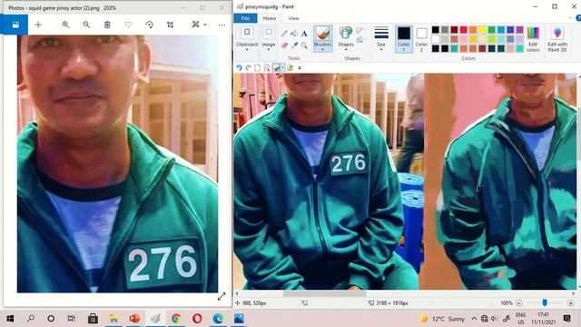Select the Eraser tool in Paint
The image size is (581, 327).
tap(284, 45)
